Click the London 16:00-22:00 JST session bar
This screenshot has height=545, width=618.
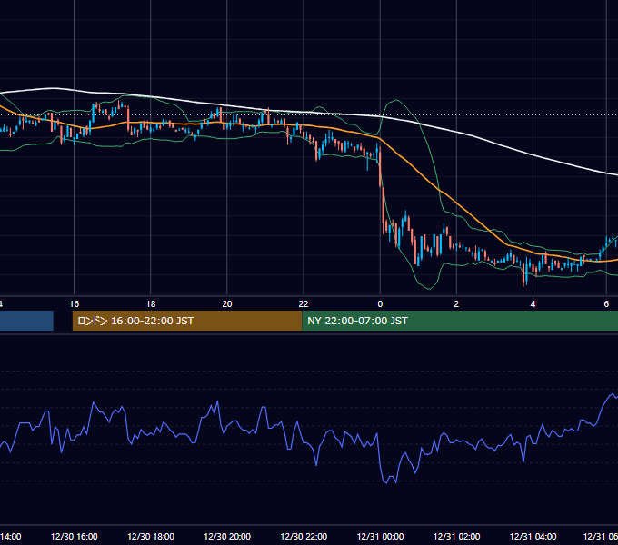[x=187, y=321]
